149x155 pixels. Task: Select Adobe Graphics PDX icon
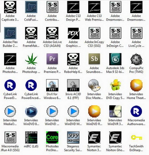coord(73,33)
